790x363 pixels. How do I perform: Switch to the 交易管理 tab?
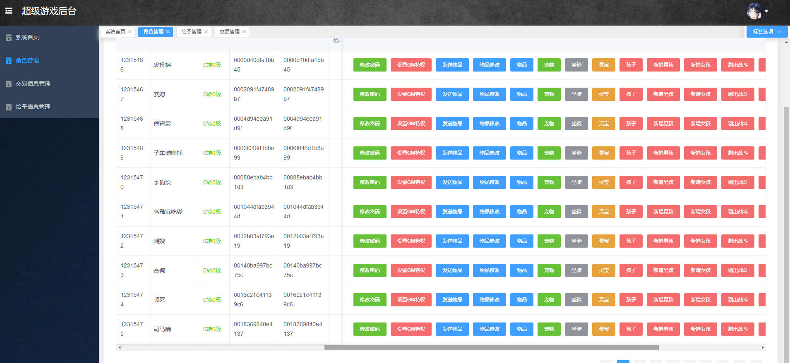[229, 32]
